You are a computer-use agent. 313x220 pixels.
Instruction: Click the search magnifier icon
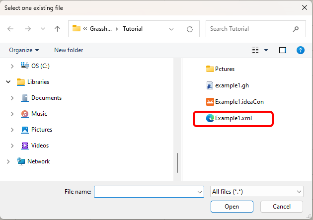coord(296,29)
